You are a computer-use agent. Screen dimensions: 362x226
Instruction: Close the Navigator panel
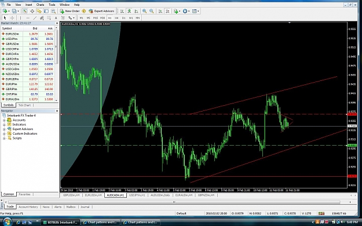point(57,111)
